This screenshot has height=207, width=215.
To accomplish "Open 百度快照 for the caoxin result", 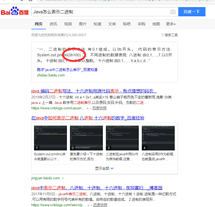I will 99,108.
